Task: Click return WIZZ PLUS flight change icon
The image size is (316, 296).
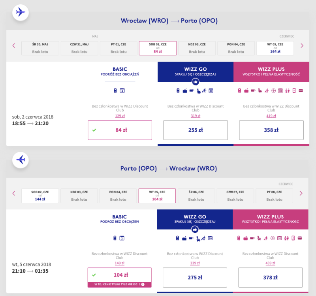Action: (x=273, y=238)
